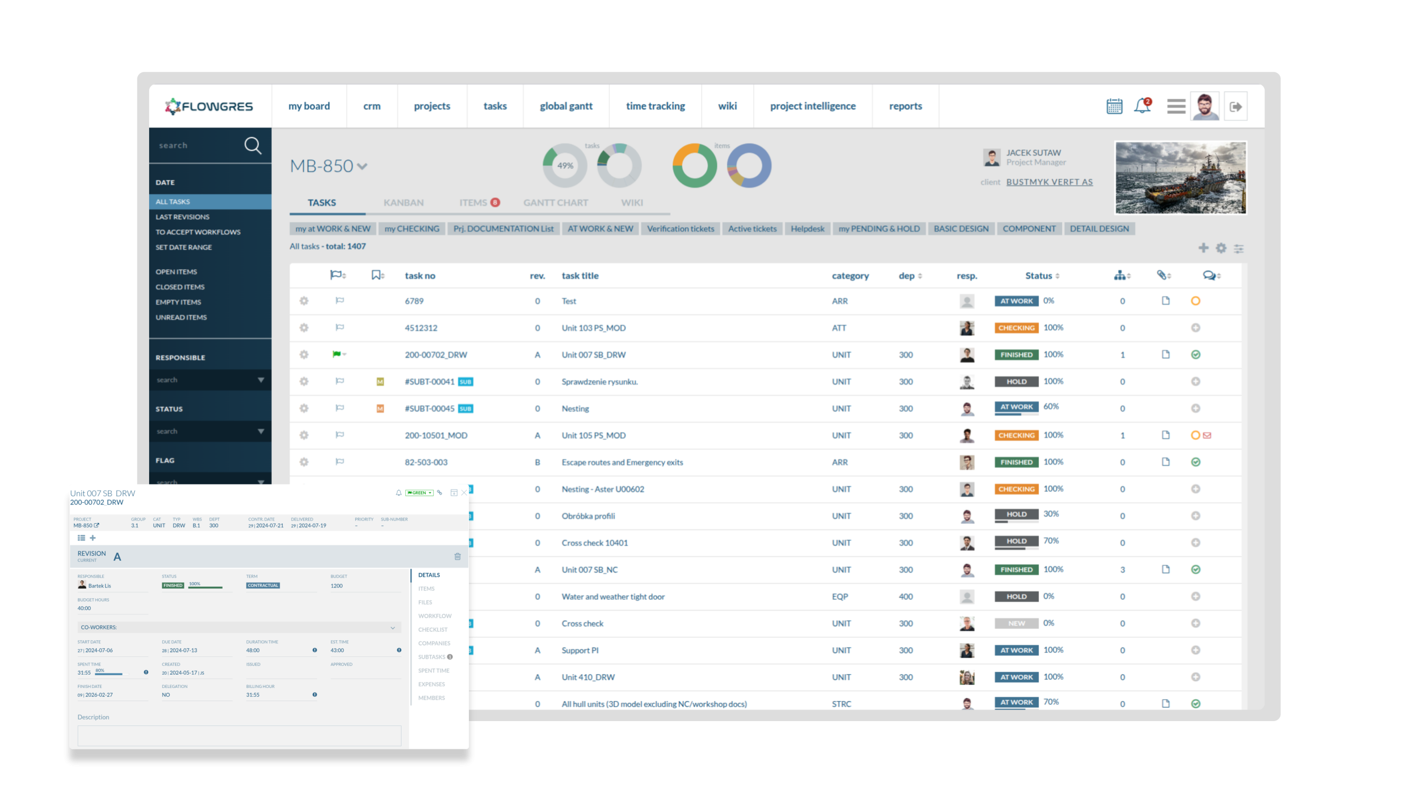Expand the MB-850 project dropdown
The image size is (1414, 794).
[362, 166]
